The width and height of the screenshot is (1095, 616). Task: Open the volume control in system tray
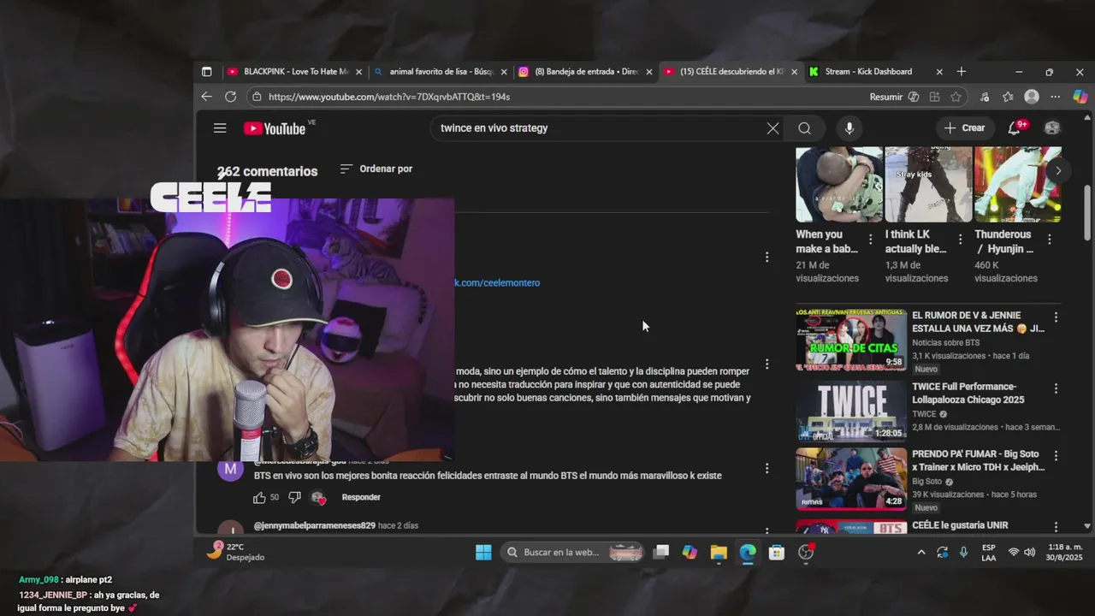coord(1029,553)
